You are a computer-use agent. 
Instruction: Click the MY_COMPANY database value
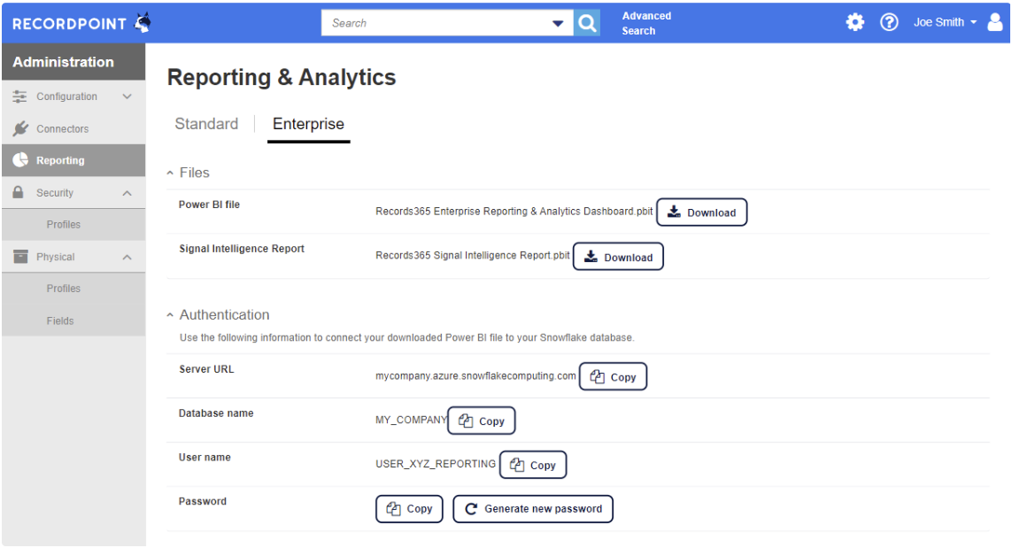tap(411, 420)
